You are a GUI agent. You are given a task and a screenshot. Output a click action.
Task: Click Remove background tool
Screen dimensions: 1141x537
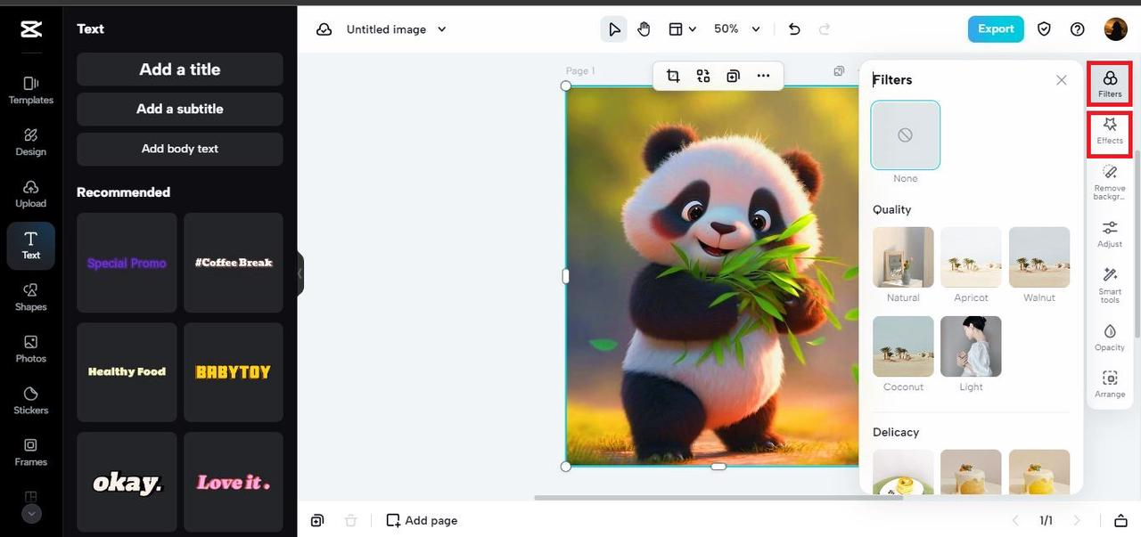click(x=1110, y=182)
